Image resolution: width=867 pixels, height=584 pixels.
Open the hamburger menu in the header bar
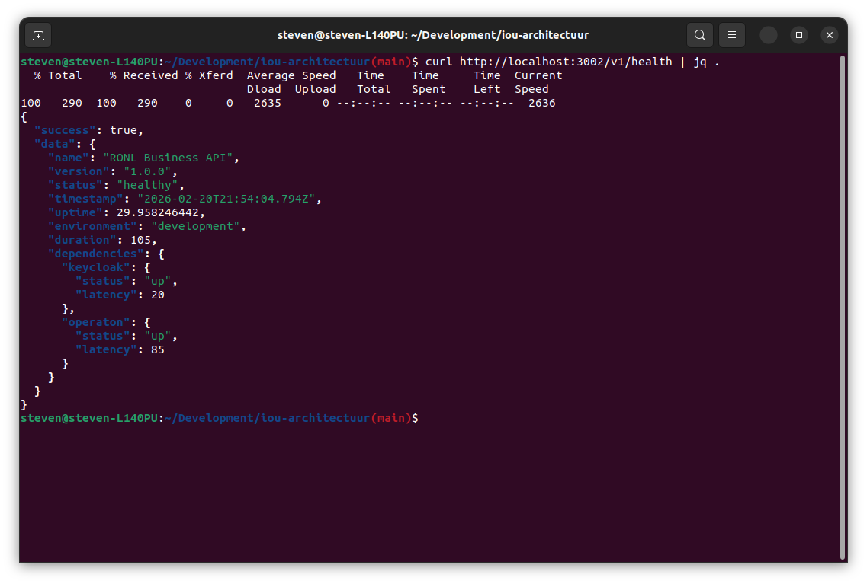[x=731, y=35]
